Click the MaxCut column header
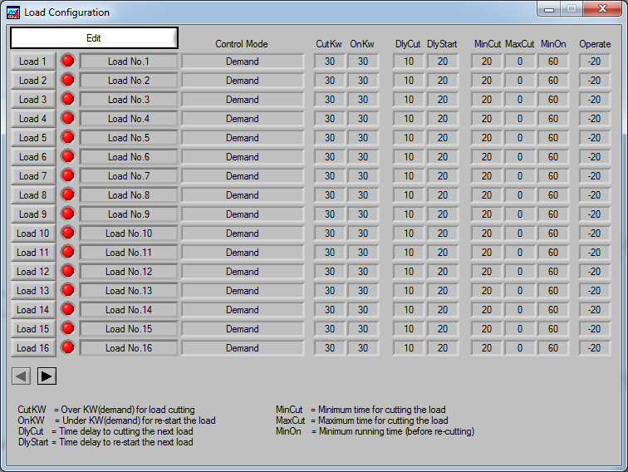The height and width of the screenshot is (472, 628). [520, 44]
